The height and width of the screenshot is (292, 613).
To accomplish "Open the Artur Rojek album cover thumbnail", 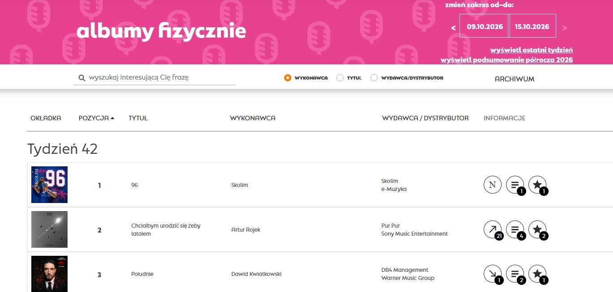I will [x=49, y=229].
